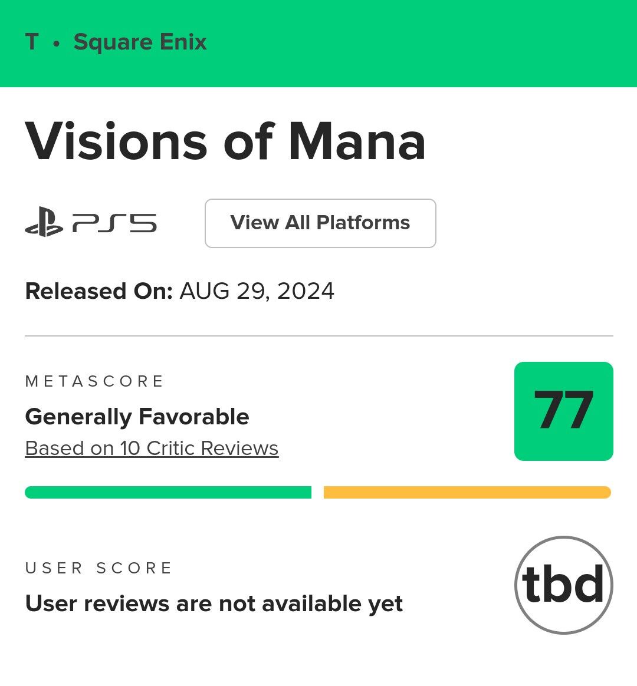Click the green positive reviews bar segment

168,492
